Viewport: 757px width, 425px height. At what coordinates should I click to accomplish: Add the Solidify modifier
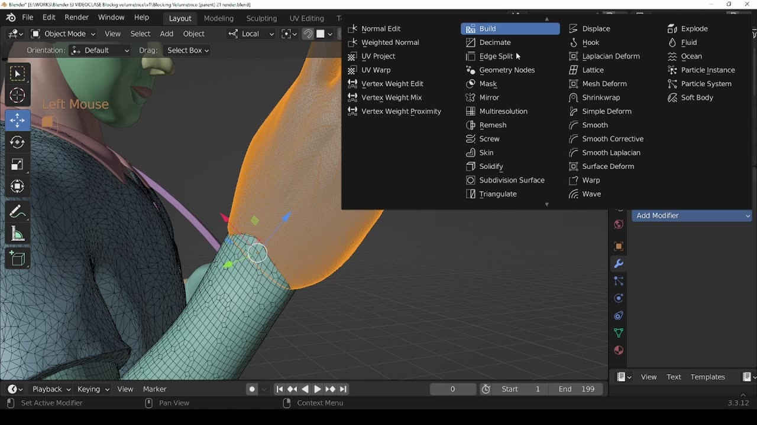pyautogui.click(x=510, y=166)
